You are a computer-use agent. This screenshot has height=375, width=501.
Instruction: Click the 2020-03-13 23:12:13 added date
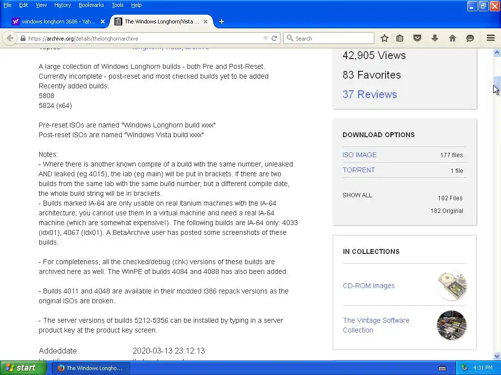point(169,351)
